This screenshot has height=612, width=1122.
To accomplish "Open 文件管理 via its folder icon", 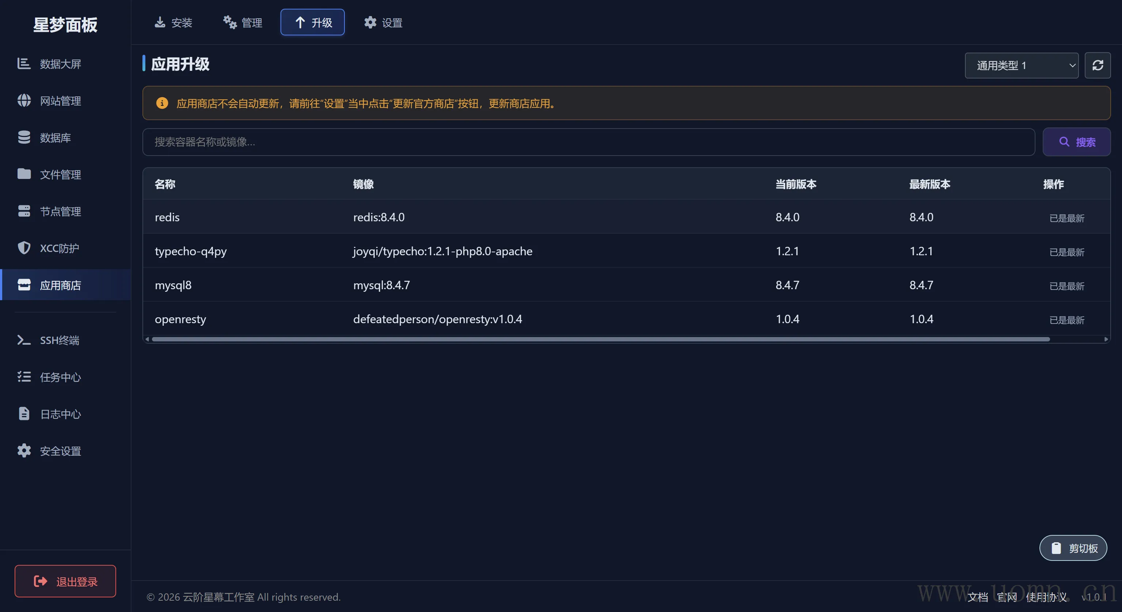I will point(24,174).
